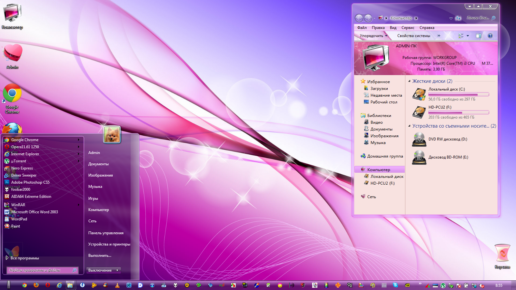This screenshot has width=516, height=290.
Task: Click the Skype icon in taskbar
Action: [395, 285]
